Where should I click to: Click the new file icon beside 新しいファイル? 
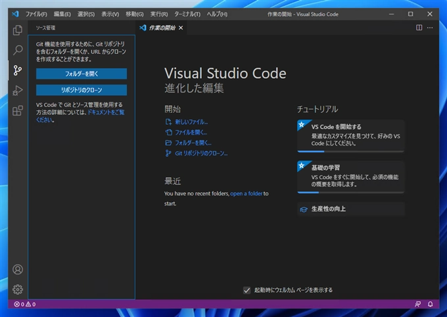(168, 122)
